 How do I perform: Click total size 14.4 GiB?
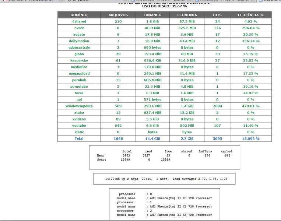pyautogui.click(x=153, y=138)
